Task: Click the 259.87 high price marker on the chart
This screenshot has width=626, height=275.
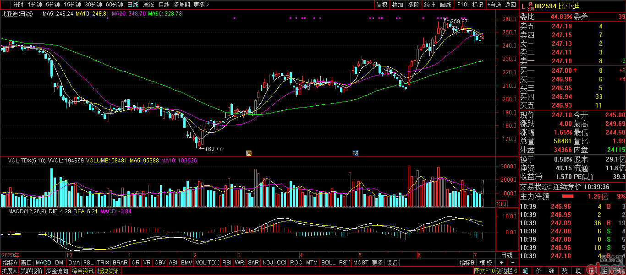Action: (459, 22)
